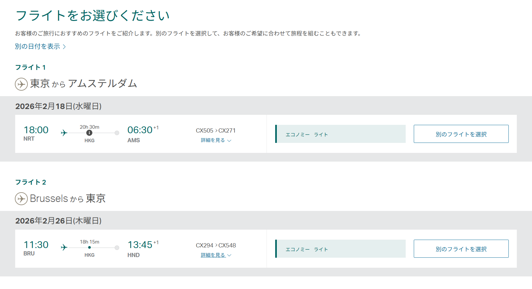Click the CX294 > CX548 flight numbers
532x289 pixels.
point(216,245)
